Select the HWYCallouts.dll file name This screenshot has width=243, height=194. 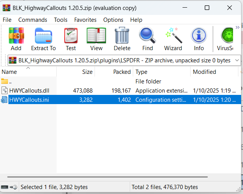(29, 90)
